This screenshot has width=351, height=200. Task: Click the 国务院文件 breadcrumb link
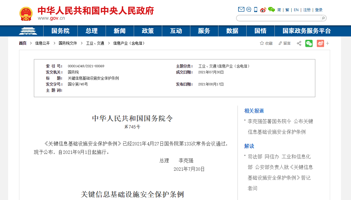coord(68,43)
